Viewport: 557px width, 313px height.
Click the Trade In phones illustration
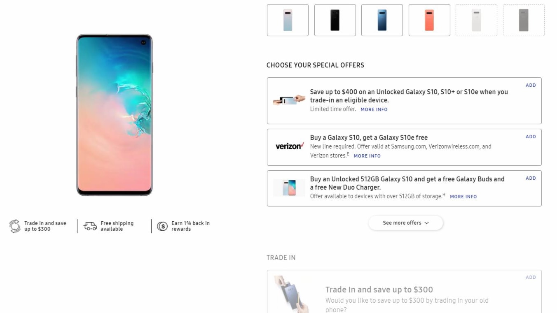292,294
